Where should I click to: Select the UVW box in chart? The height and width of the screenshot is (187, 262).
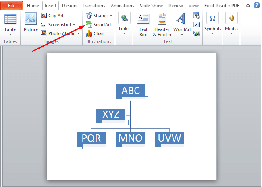pyautogui.click(x=170, y=138)
